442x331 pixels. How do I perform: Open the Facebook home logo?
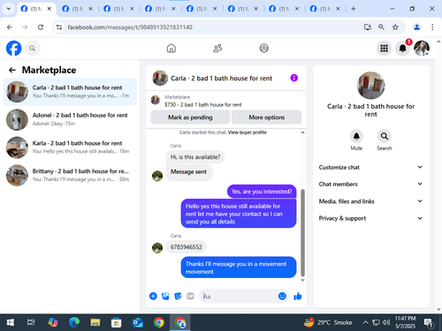pos(14,49)
